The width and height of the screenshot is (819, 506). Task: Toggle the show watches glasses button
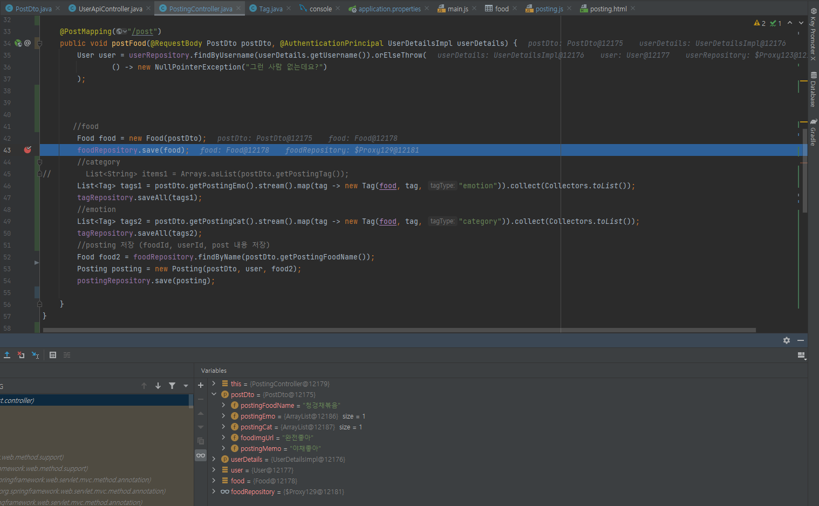201,455
